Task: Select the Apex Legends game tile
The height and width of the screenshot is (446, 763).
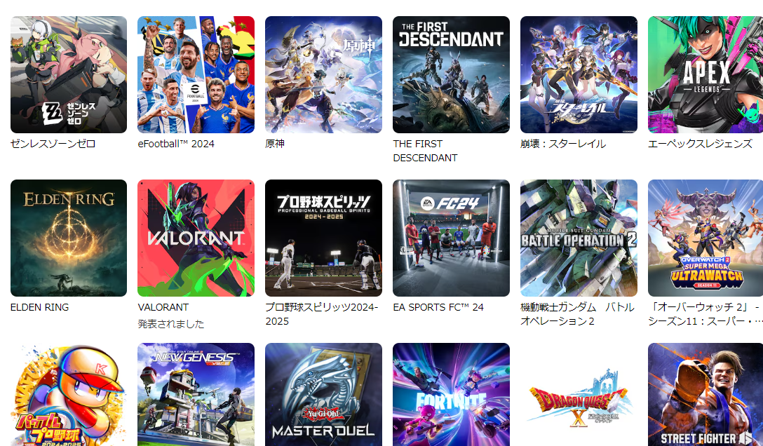Action: (705, 74)
